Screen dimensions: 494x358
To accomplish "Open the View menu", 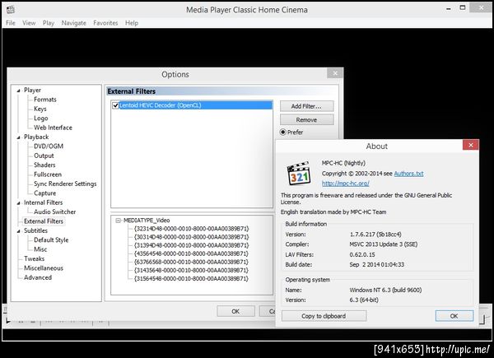I will (x=29, y=23).
